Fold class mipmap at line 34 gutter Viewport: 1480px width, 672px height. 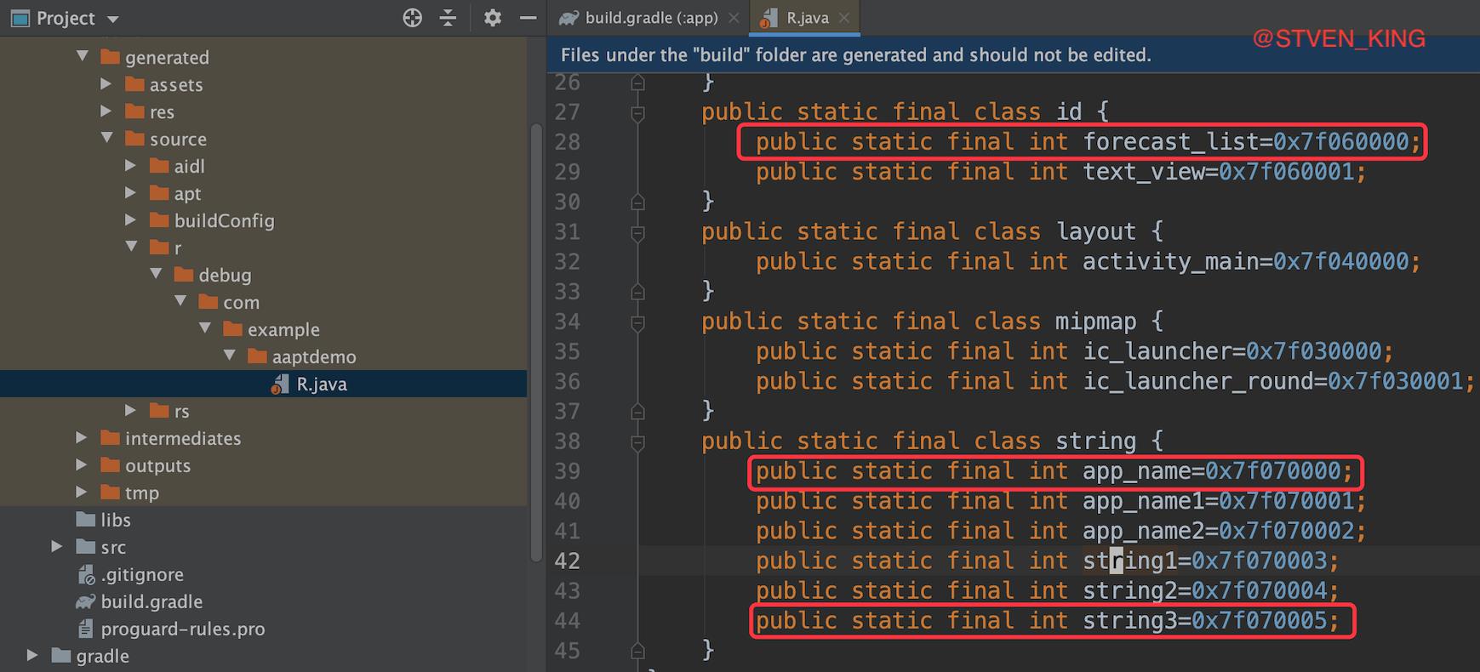point(637,322)
